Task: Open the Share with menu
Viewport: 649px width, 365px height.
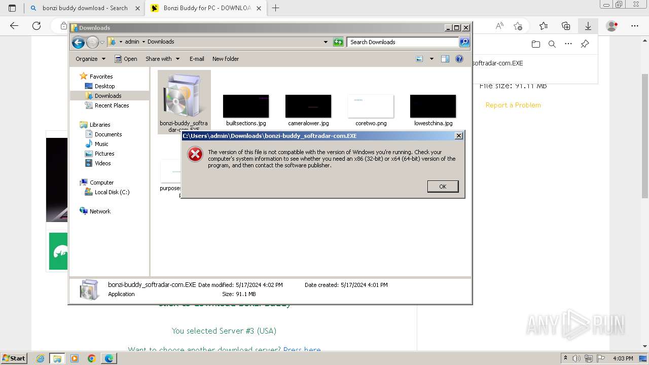Action: pos(162,59)
